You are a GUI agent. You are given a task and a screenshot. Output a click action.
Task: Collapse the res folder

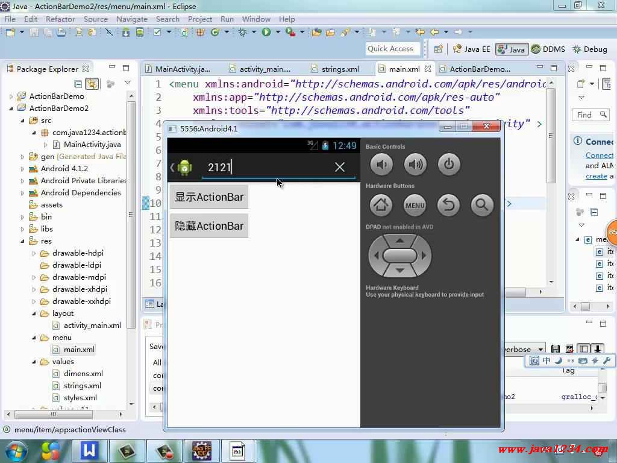pos(22,241)
